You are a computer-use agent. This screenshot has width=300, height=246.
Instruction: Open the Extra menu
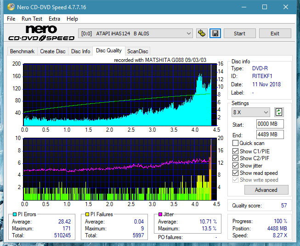(x=54, y=19)
